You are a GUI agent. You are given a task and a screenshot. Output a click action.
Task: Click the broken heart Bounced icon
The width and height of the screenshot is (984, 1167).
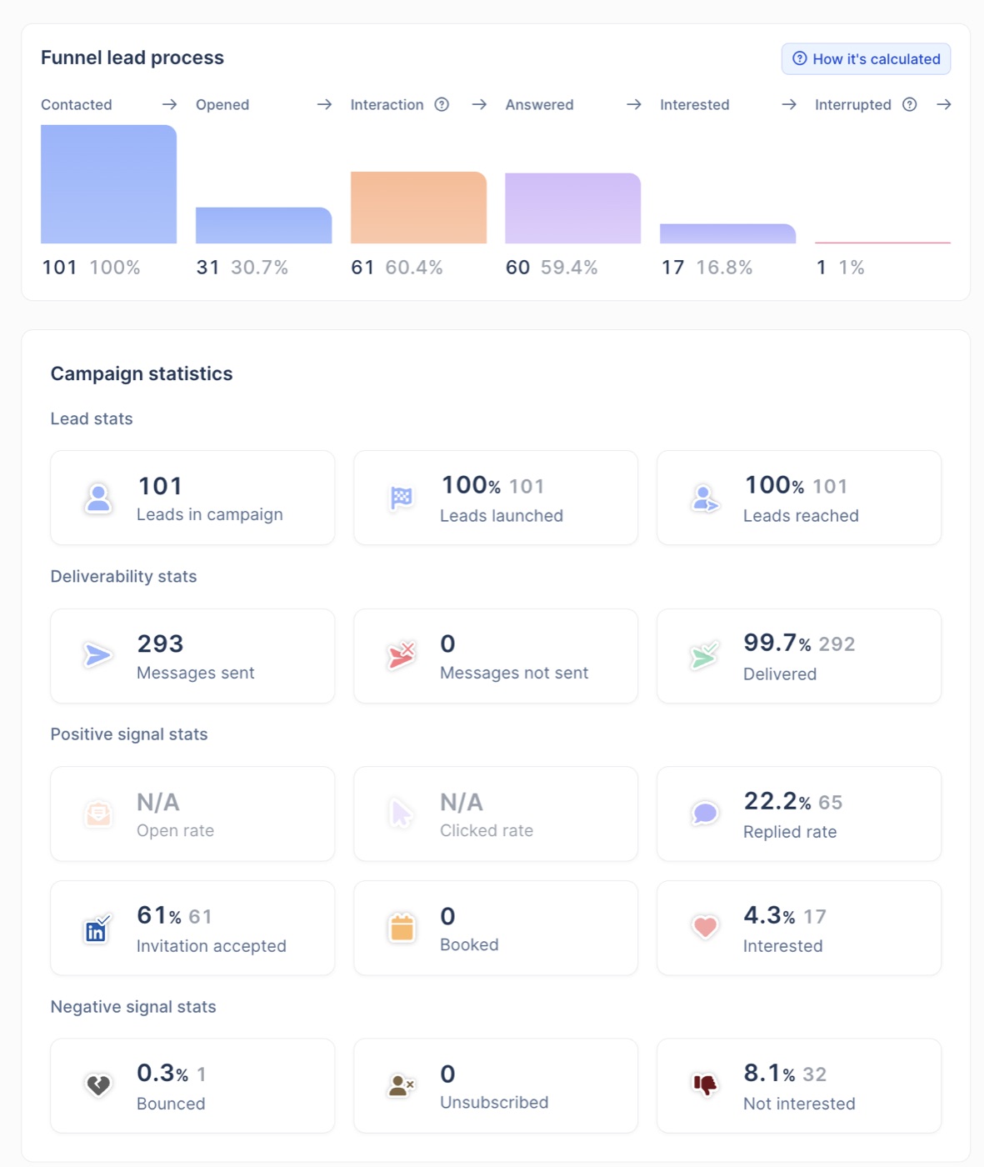pyautogui.click(x=98, y=1085)
